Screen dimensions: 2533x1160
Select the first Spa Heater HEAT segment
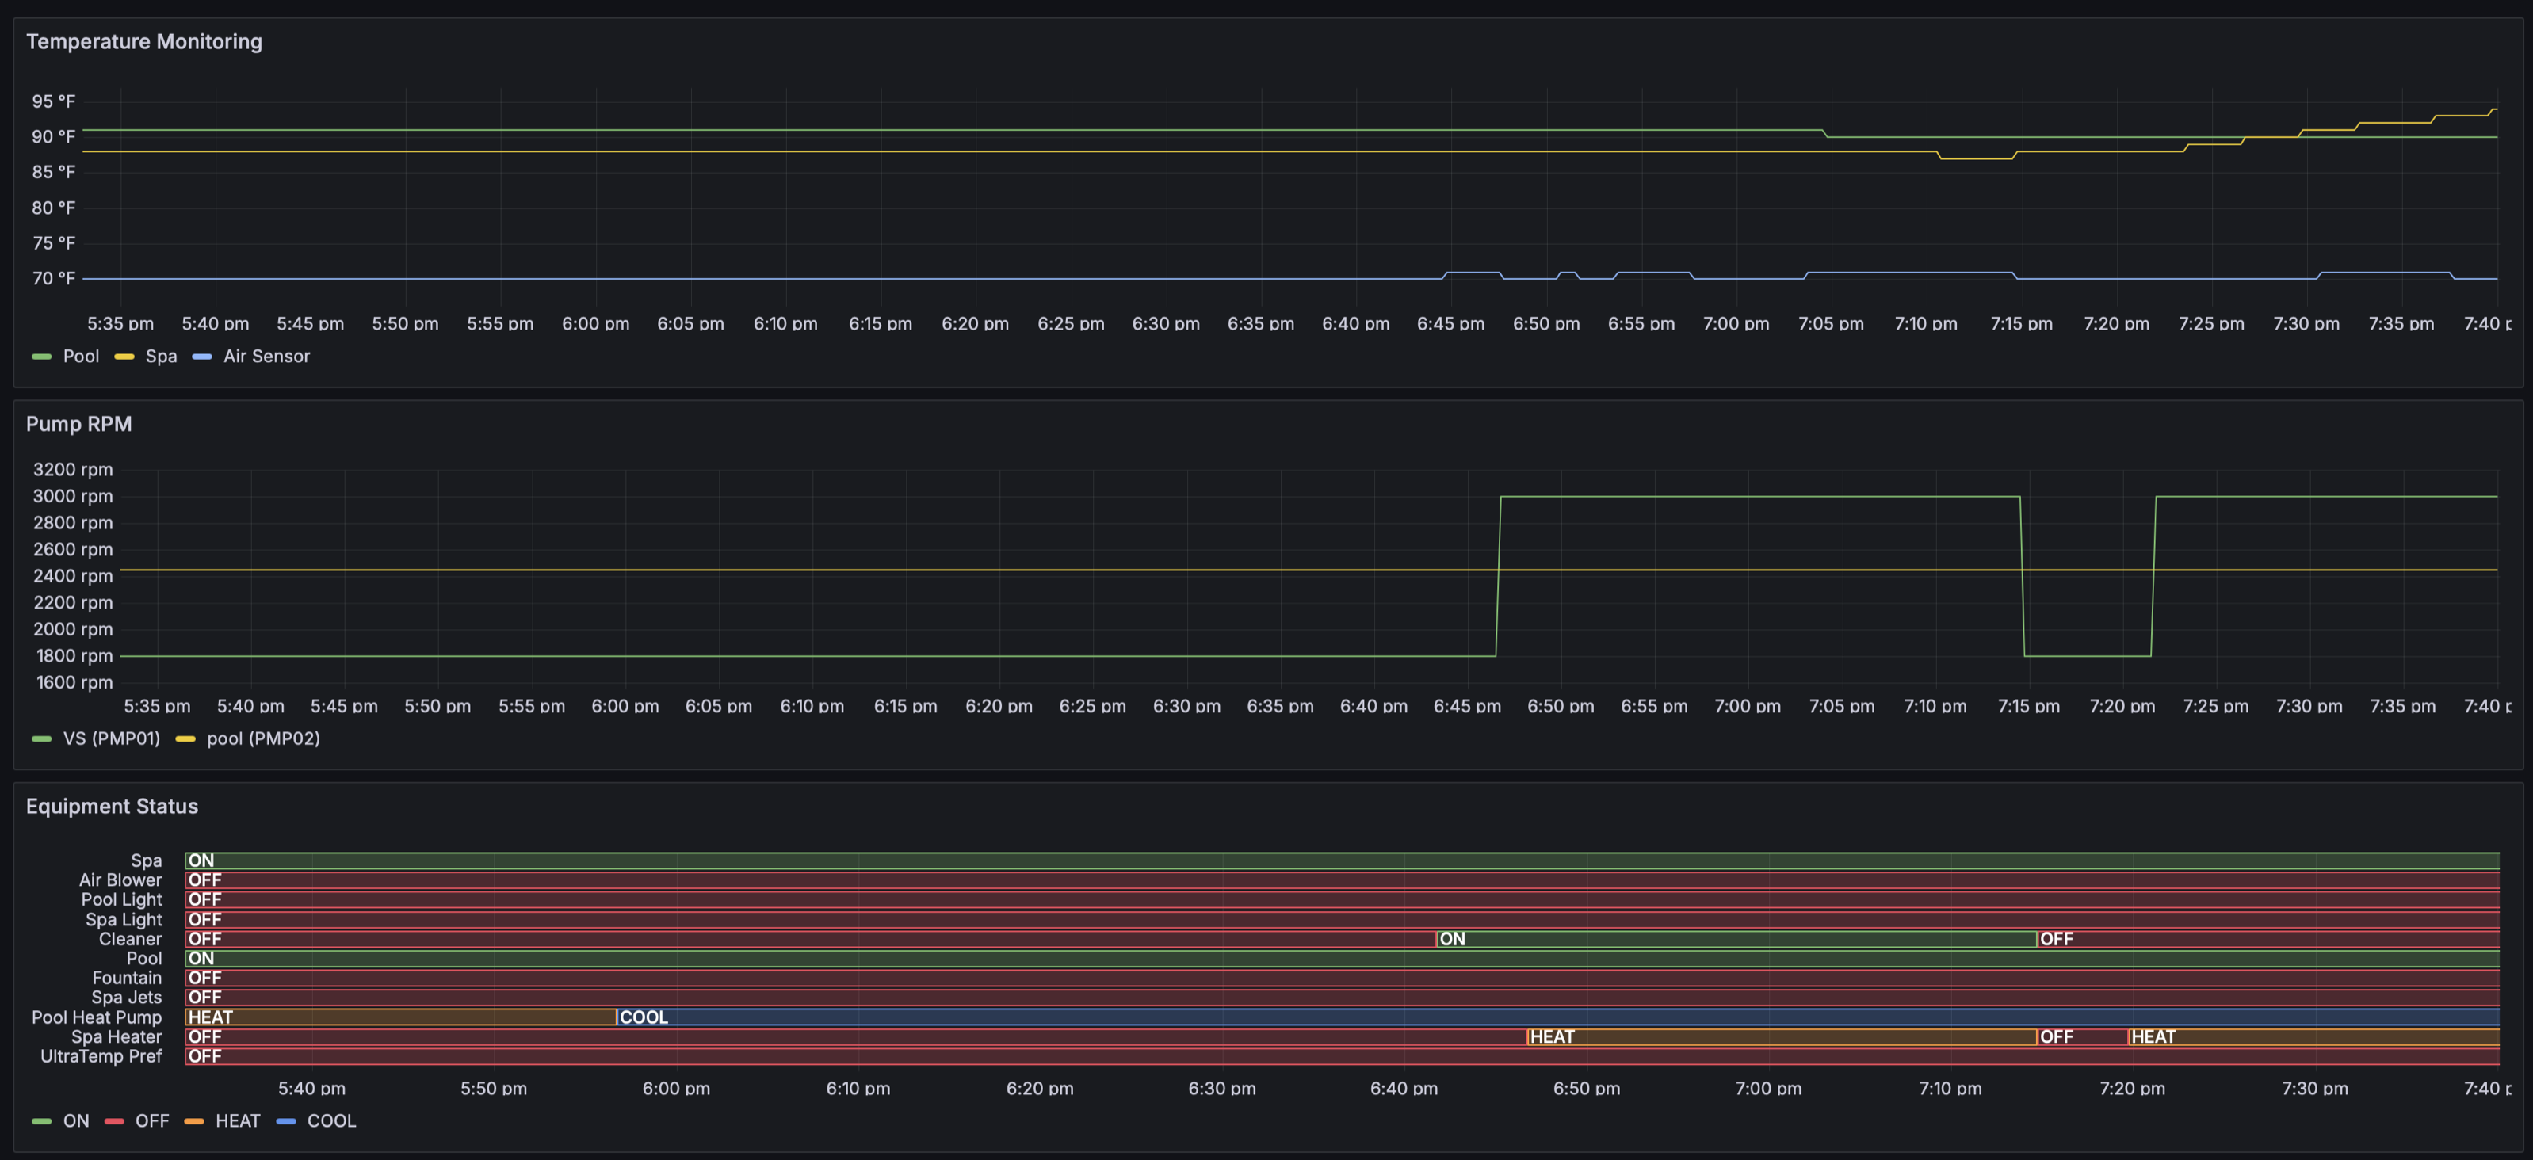click(1782, 1037)
